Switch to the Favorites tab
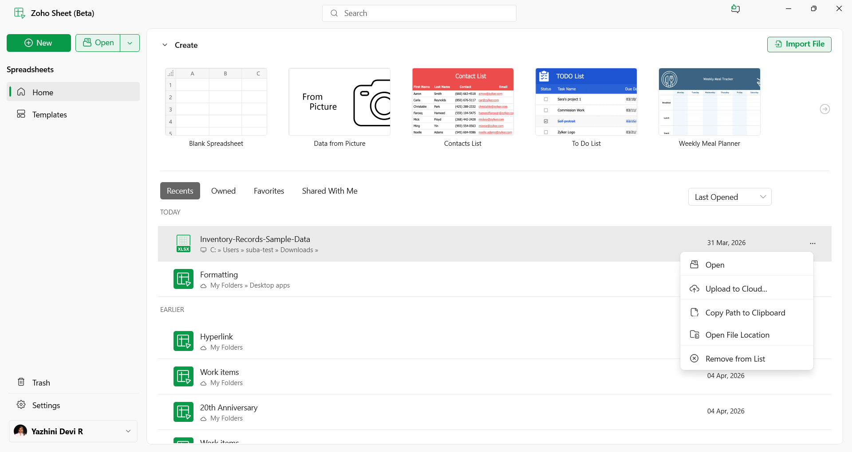 click(x=269, y=191)
